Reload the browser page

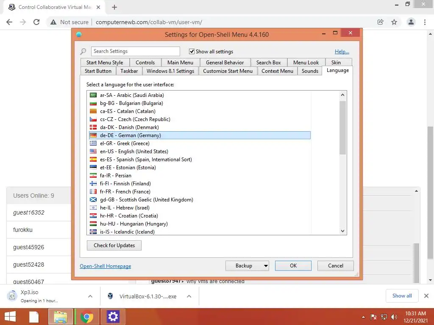(x=36, y=22)
